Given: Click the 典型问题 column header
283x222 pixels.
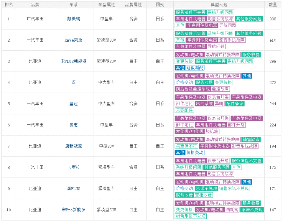Looking at the screenshot, I should point(219,5).
